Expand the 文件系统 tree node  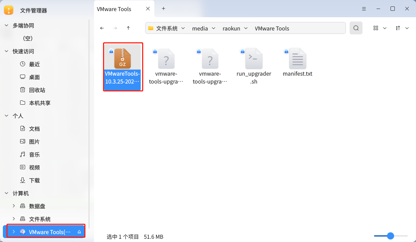[x=14, y=219]
